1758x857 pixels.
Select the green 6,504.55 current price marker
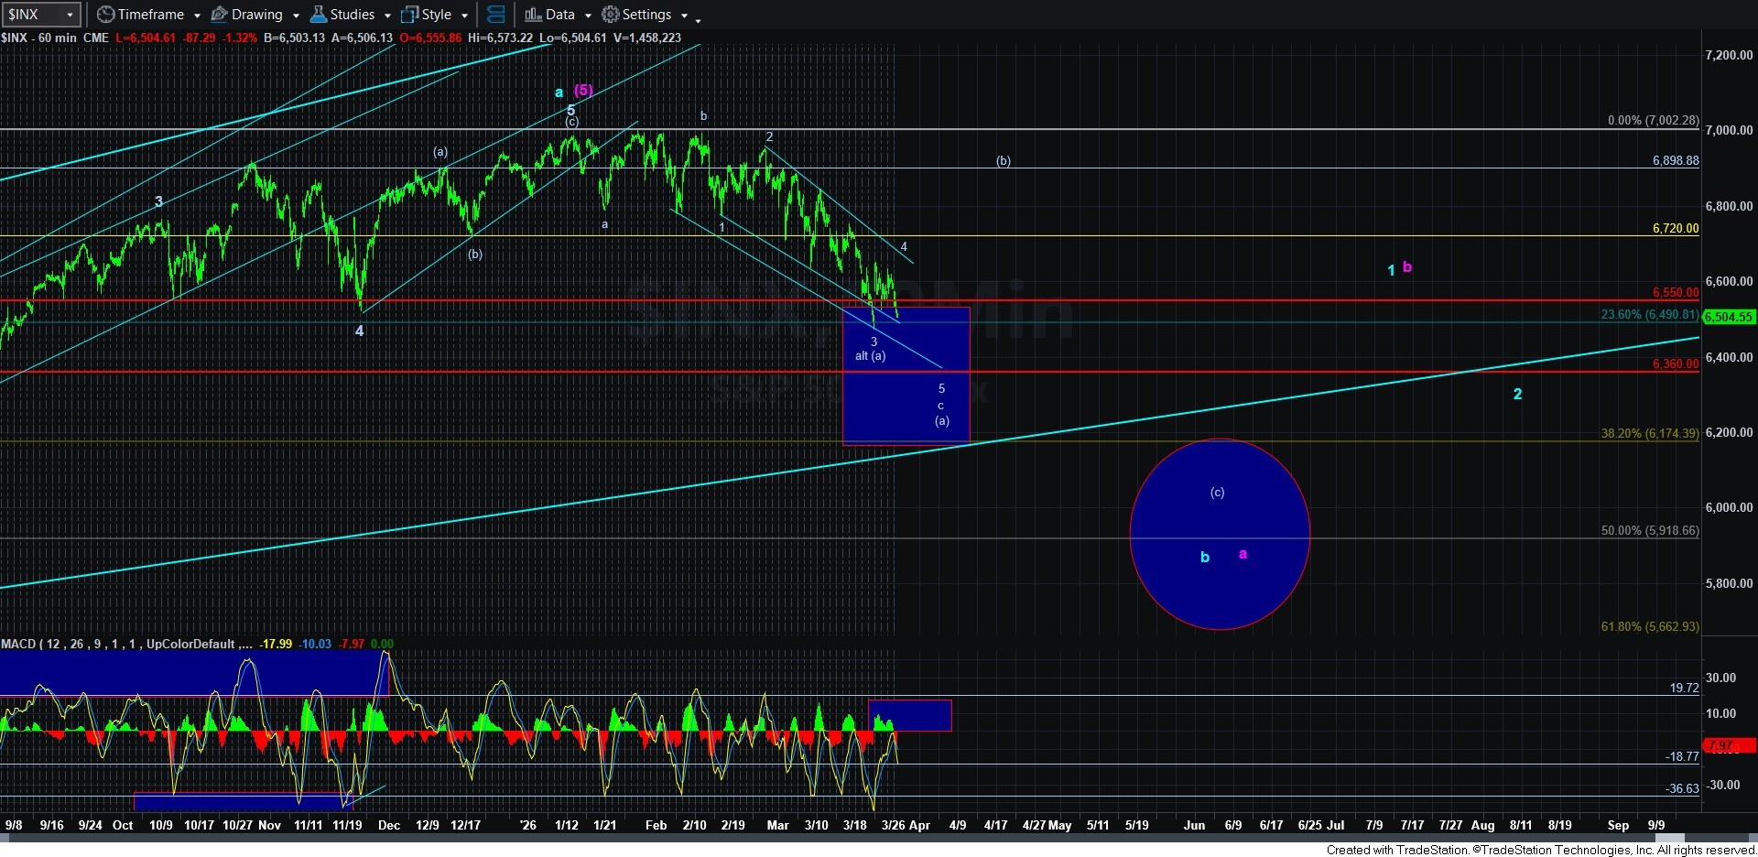[x=1728, y=317]
